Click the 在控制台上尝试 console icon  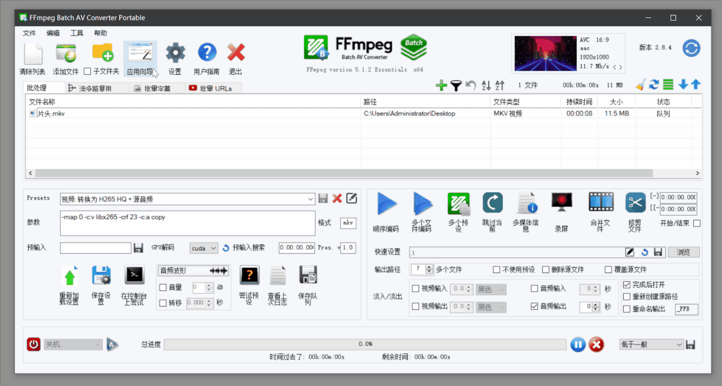pos(134,275)
